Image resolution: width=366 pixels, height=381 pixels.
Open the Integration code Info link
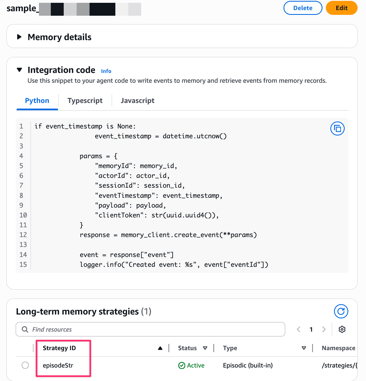(106, 71)
